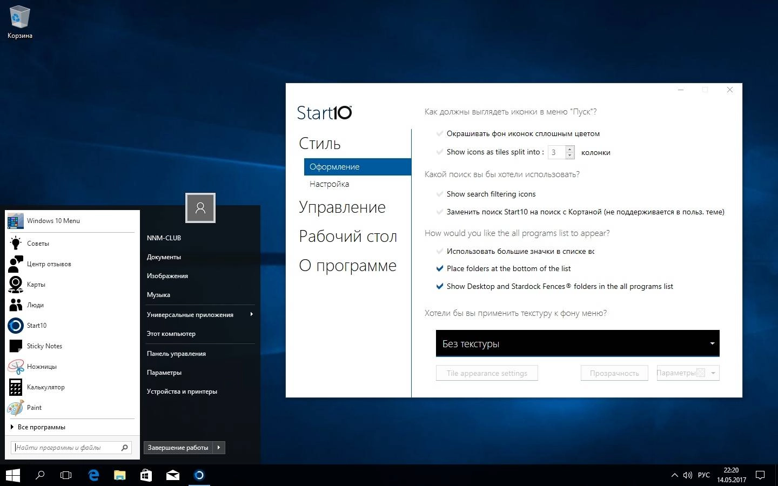Toggle Заменить поиск Start10 на Кортану checkbox
The image size is (778, 486).
tap(440, 212)
